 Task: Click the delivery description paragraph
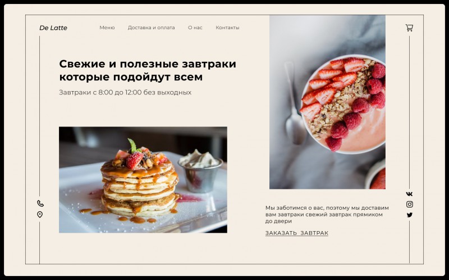click(327, 214)
